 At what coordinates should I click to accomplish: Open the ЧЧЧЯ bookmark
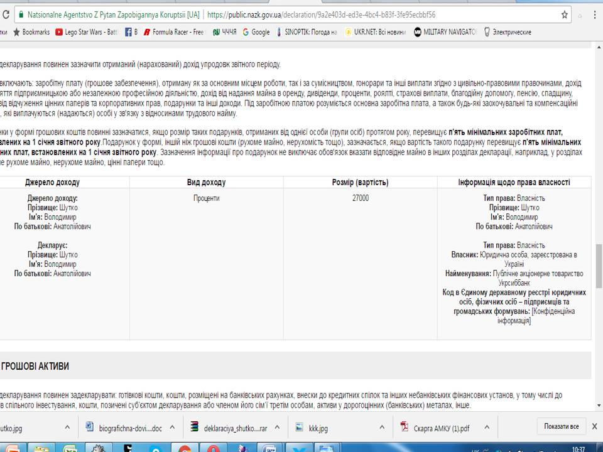point(225,32)
